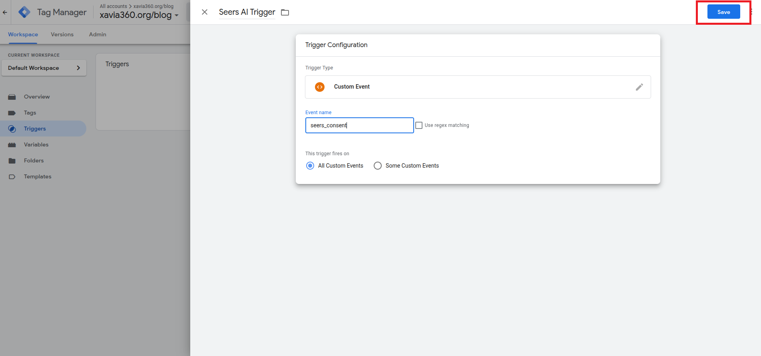This screenshot has width=761, height=356.
Task: Click into the Event name input field
Action: (359, 125)
